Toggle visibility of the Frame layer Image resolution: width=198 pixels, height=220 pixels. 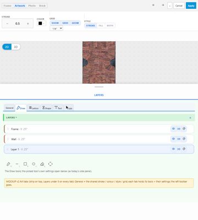tap(173, 129)
